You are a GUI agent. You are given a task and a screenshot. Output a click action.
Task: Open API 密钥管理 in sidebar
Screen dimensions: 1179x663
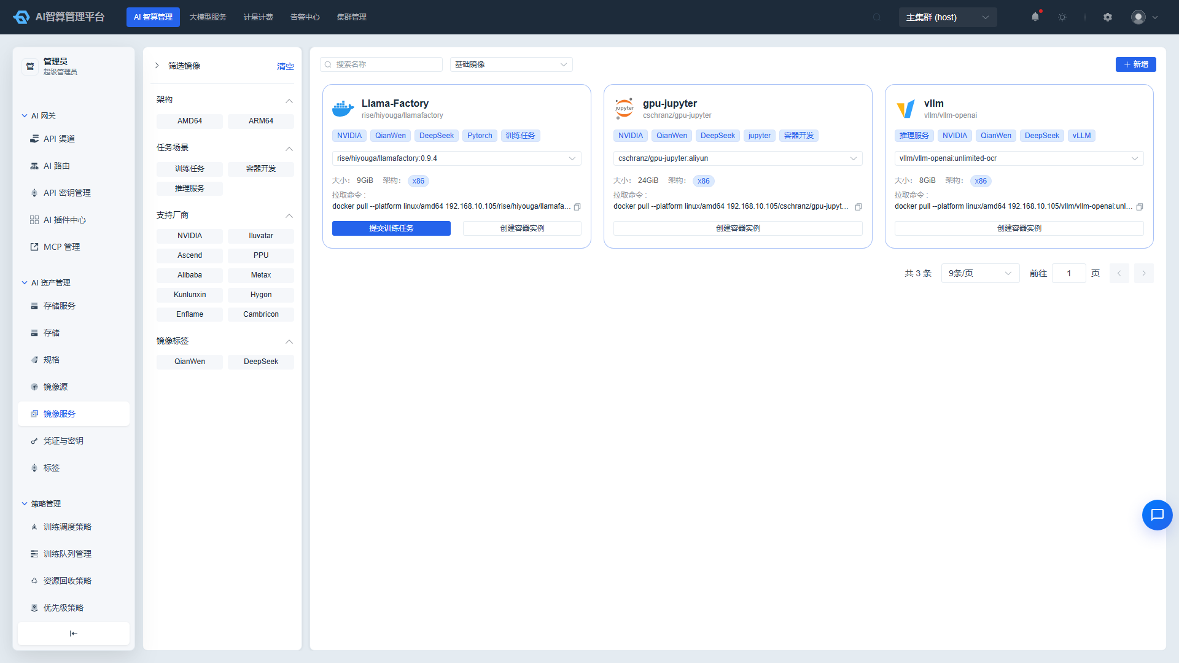[x=74, y=193]
